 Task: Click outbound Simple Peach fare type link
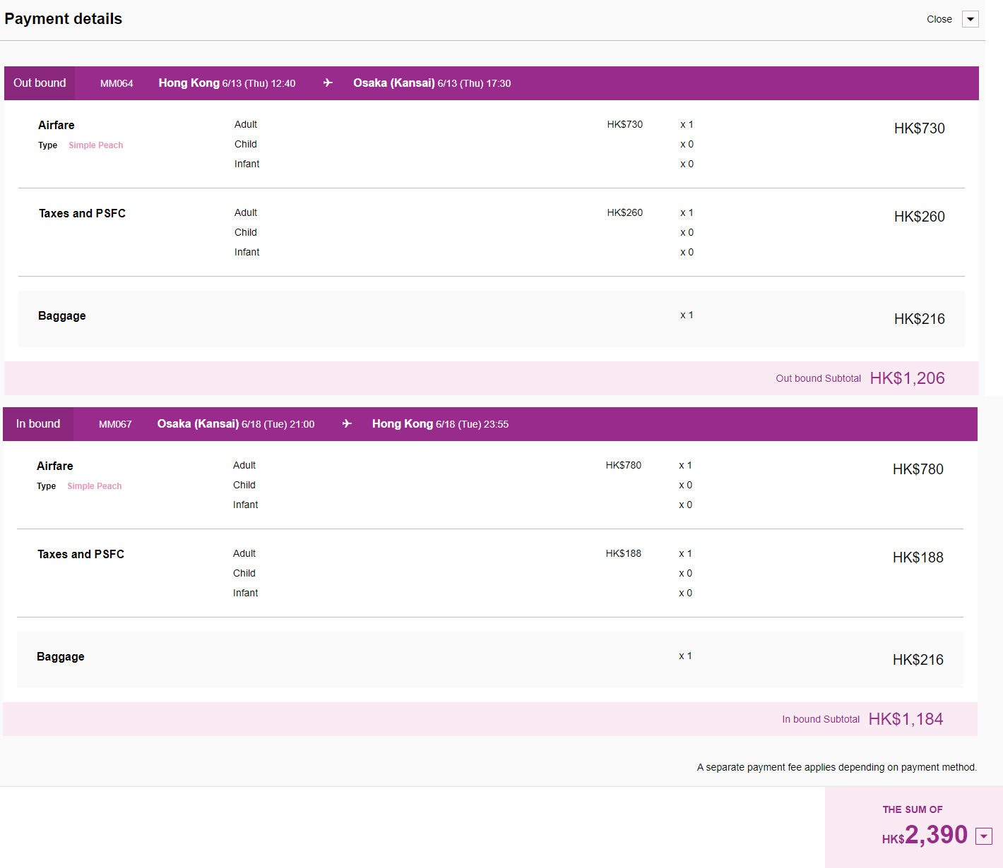96,145
